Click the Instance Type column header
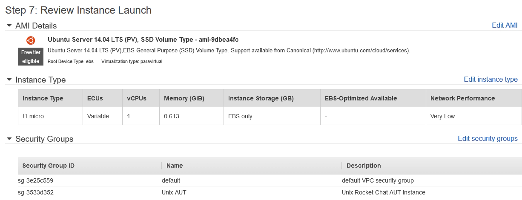This screenshot has width=522, height=200. point(43,98)
